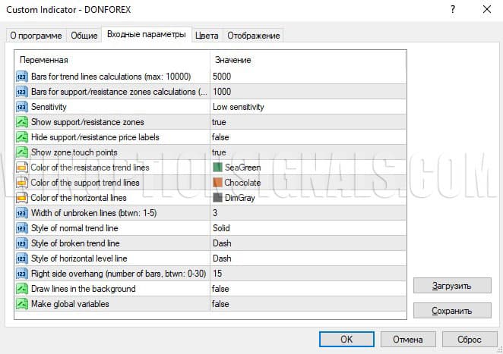
Task: Select the 'Show zone touch points' variable name
Action: [74, 152]
